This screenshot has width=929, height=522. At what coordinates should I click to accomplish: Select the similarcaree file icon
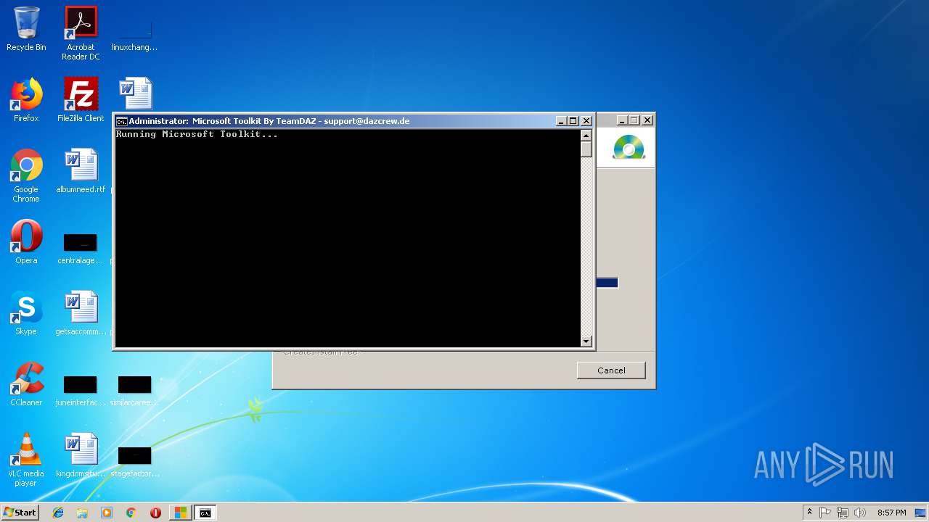[134, 390]
